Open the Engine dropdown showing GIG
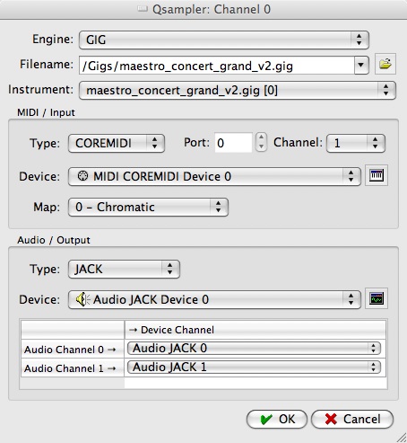 pos(224,40)
